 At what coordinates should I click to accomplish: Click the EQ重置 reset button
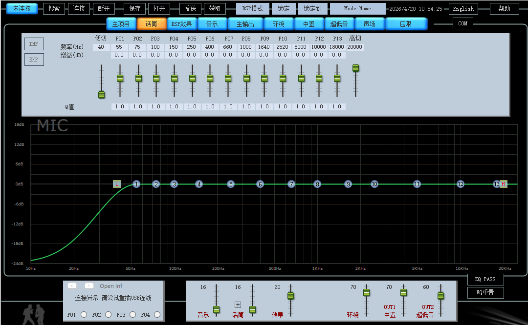click(485, 292)
